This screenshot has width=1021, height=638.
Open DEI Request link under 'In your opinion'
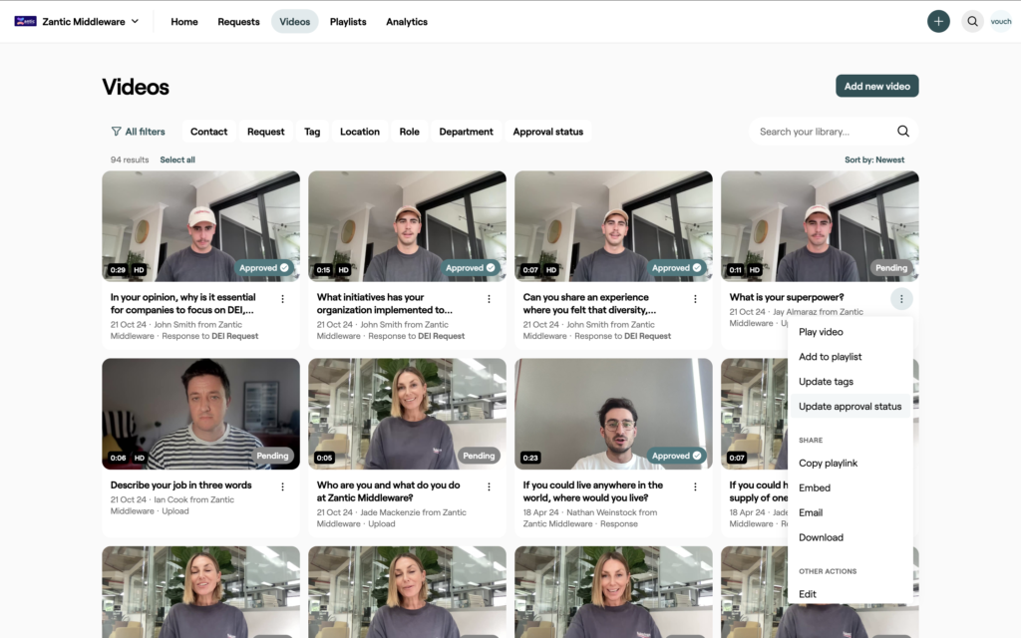(x=235, y=336)
